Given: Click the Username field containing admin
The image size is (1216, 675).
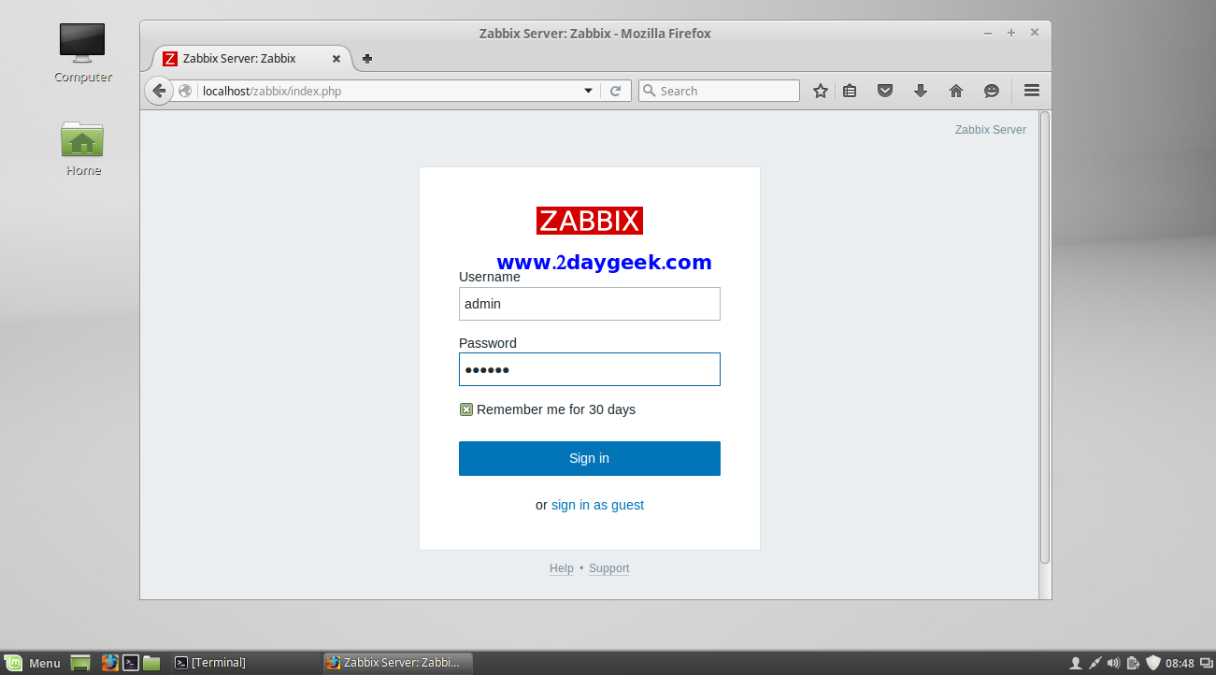Looking at the screenshot, I should 590,304.
